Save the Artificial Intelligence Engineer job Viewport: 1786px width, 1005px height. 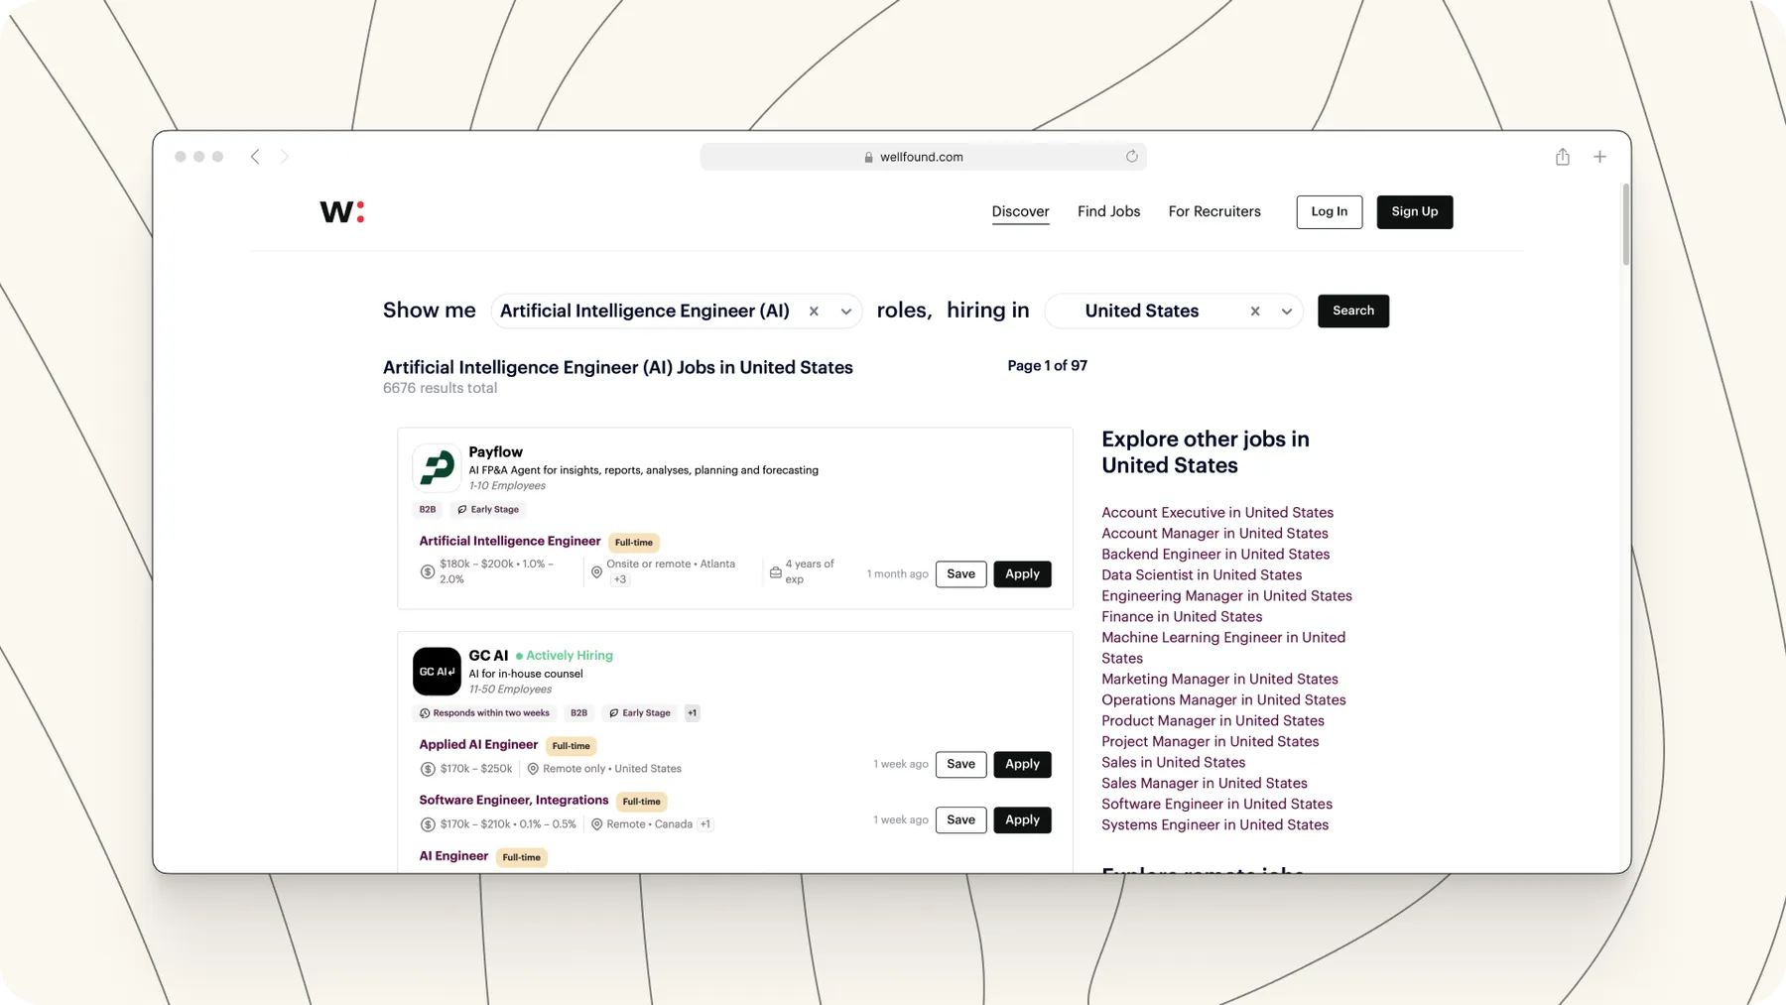pyautogui.click(x=960, y=574)
